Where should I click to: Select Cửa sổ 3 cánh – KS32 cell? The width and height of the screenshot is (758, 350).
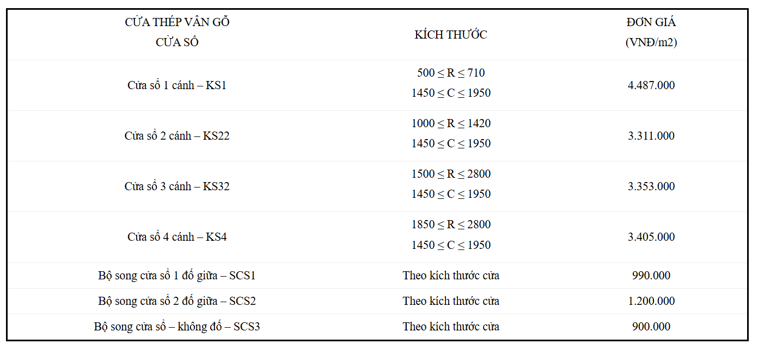click(x=177, y=186)
